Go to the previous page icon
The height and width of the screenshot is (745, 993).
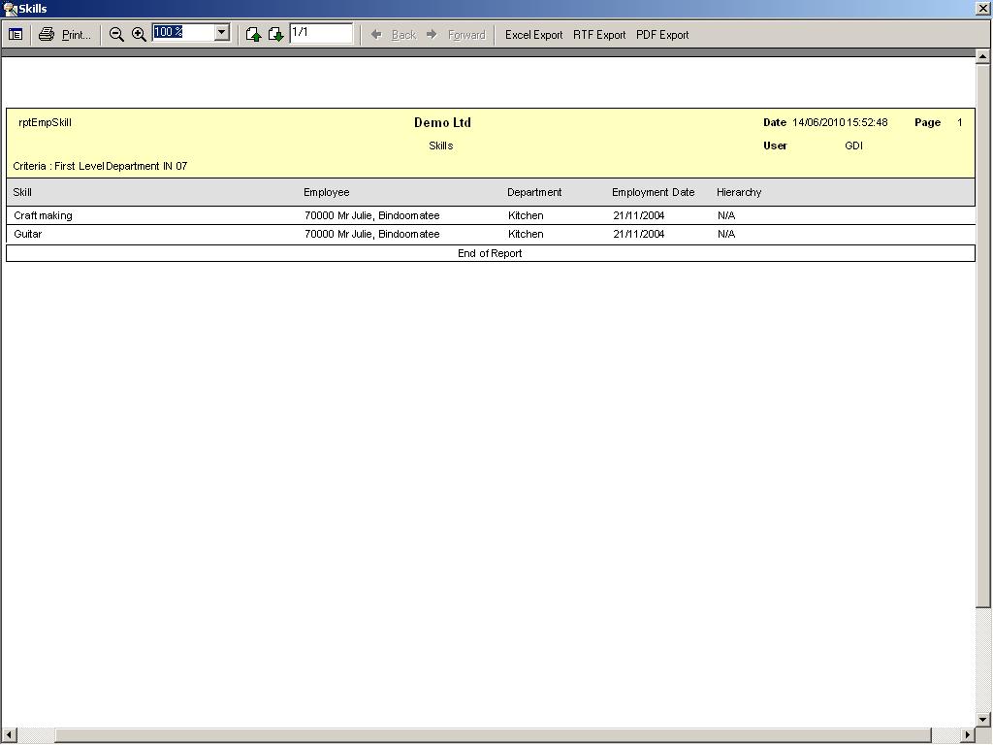point(253,34)
